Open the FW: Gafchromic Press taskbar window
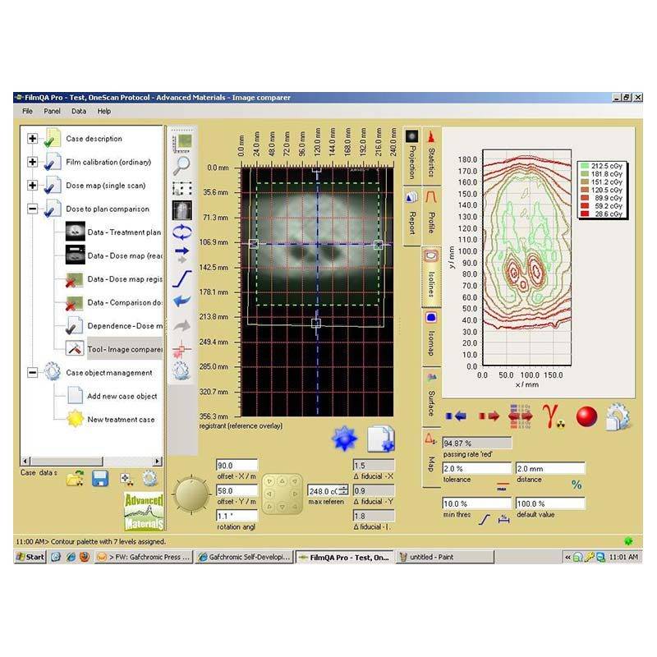657x657 pixels. [143, 557]
